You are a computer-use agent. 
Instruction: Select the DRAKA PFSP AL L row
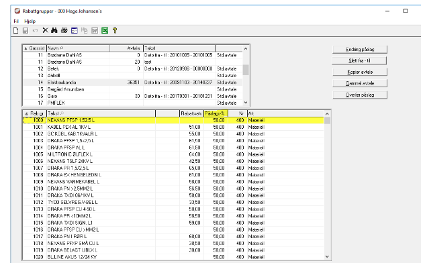(x=173, y=148)
